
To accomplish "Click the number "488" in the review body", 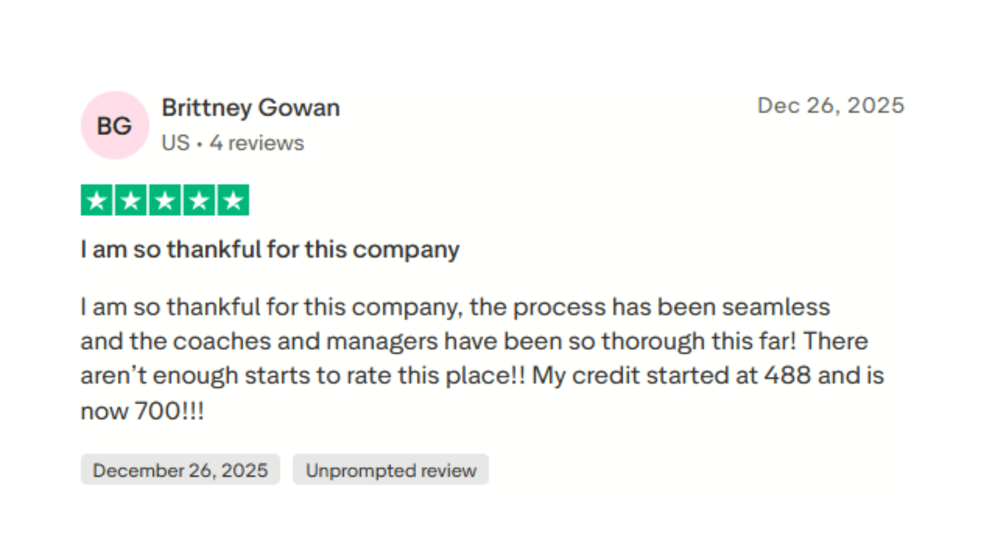I will tap(787, 376).
